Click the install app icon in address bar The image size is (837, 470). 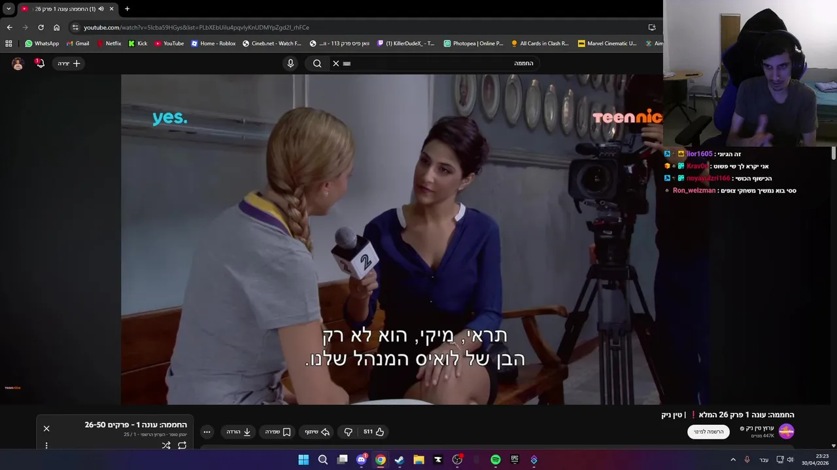[652, 27]
